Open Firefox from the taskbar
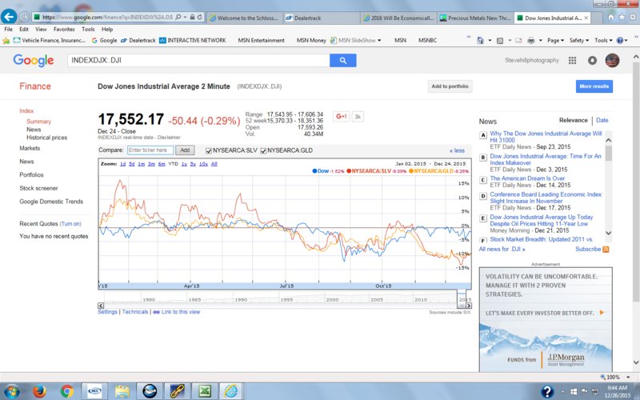Image resolution: width=640 pixels, height=400 pixels. pos(39,391)
